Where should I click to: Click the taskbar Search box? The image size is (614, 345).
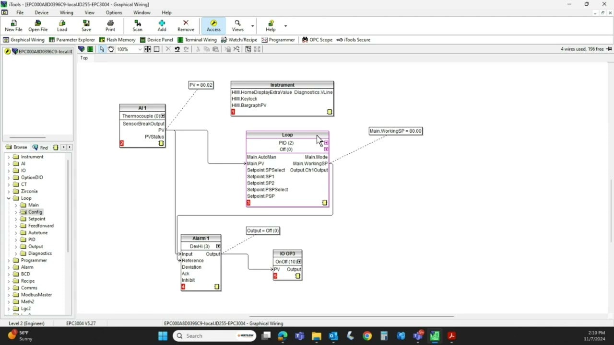coord(214,336)
